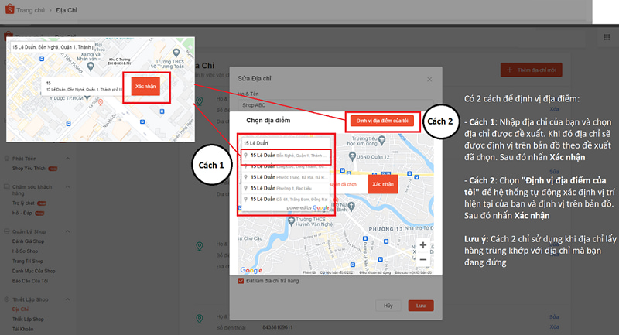Zoom out on the map with minus
The height and width of the screenshot is (335, 619).
(x=422, y=260)
